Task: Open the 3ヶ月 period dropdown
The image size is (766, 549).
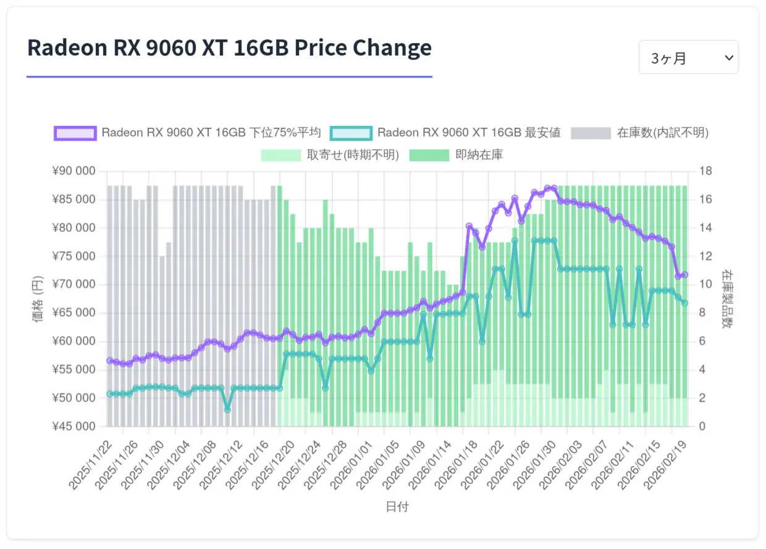Action: (688, 57)
